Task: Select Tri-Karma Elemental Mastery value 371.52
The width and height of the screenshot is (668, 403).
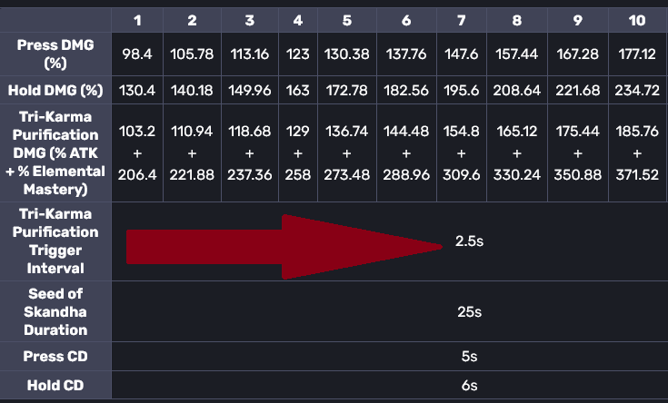Action: click(637, 174)
